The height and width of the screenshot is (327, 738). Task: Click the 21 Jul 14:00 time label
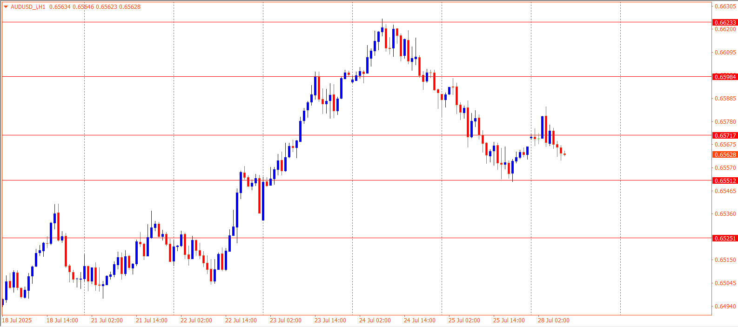coord(152,320)
